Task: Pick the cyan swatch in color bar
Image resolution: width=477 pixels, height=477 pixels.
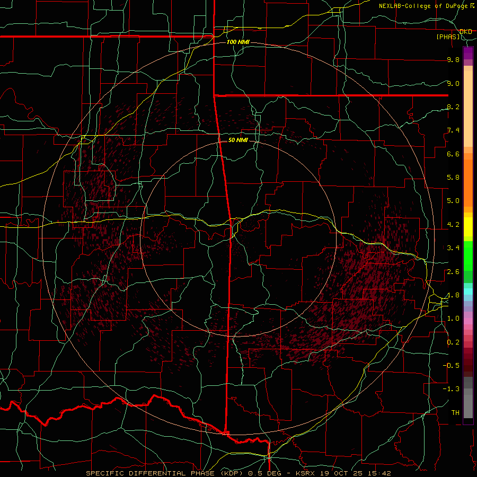Action: pos(468,291)
